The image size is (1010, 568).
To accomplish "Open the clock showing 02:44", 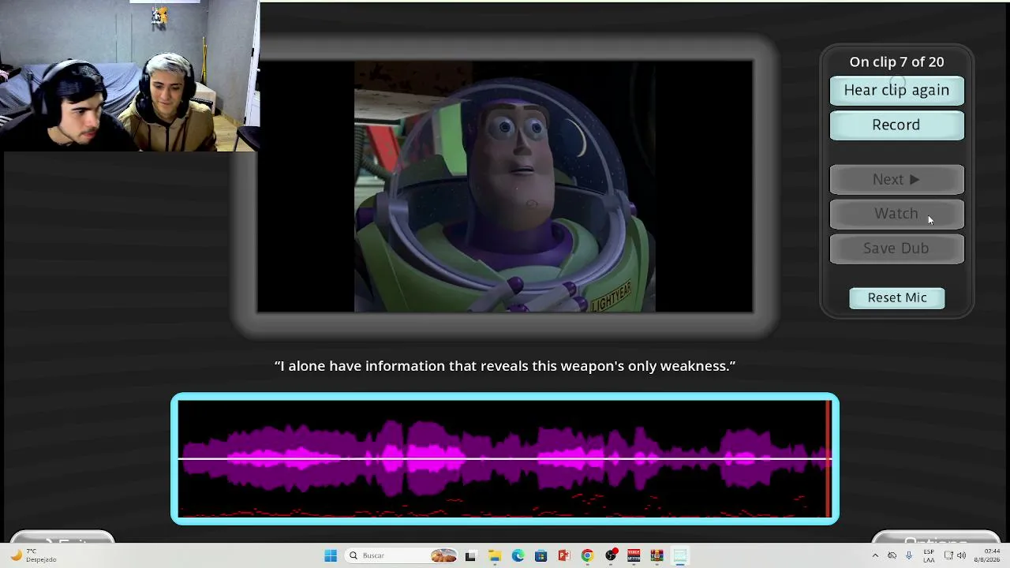I will point(987,555).
